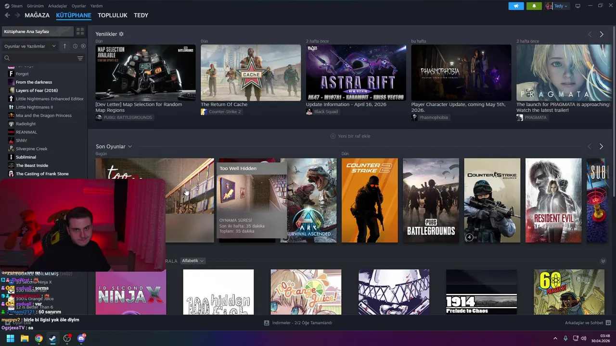Click PUBG: BATTLEGROUNDS news source link

click(124, 117)
